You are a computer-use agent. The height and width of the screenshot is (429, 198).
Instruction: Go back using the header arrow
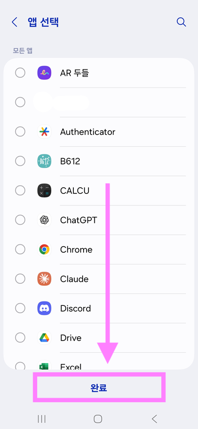(14, 22)
